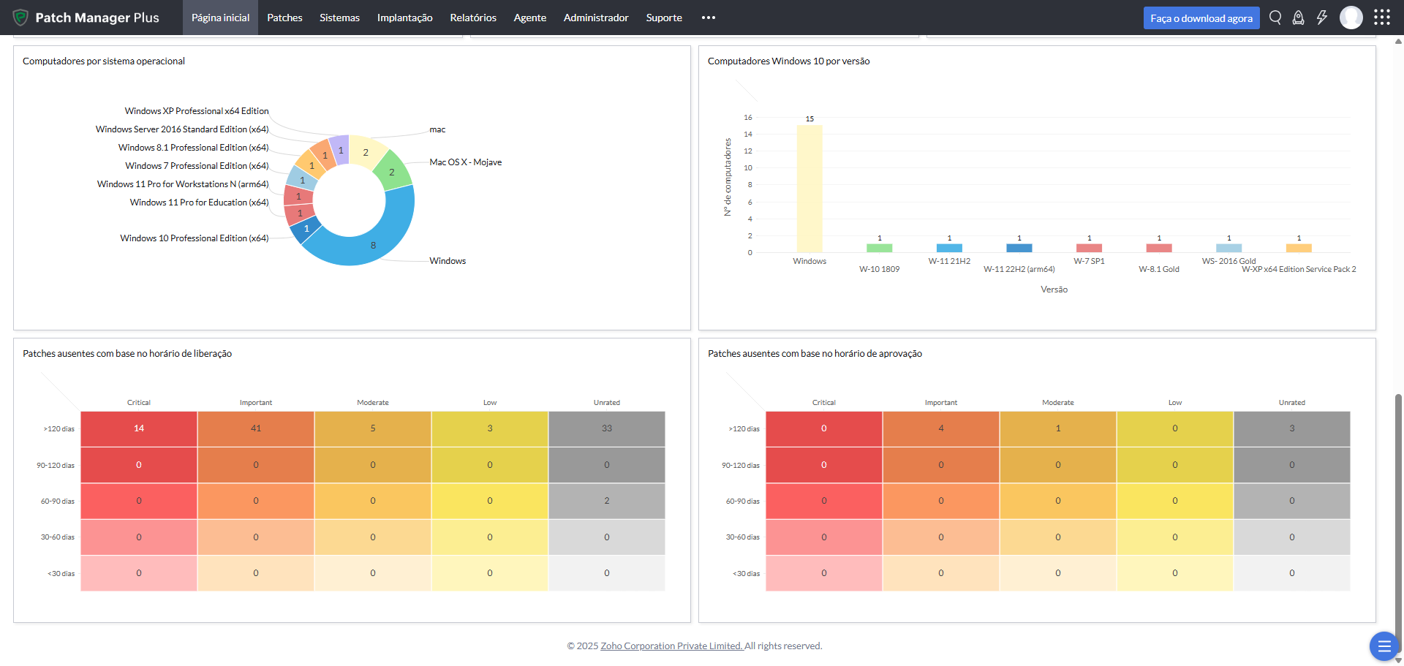This screenshot has height=666, width=1404.
Task: Switch to the Sistemas tab
Action: [339, 18]
